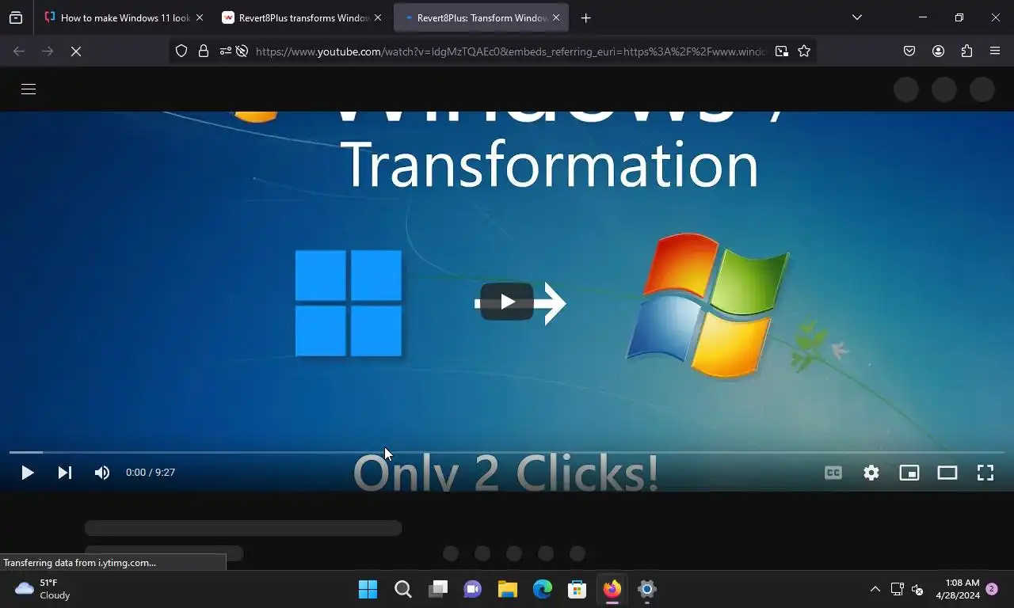Viewport: 1014px width, 608px height.
Task: Seek along the video progress bar
Action: point(507,452)
